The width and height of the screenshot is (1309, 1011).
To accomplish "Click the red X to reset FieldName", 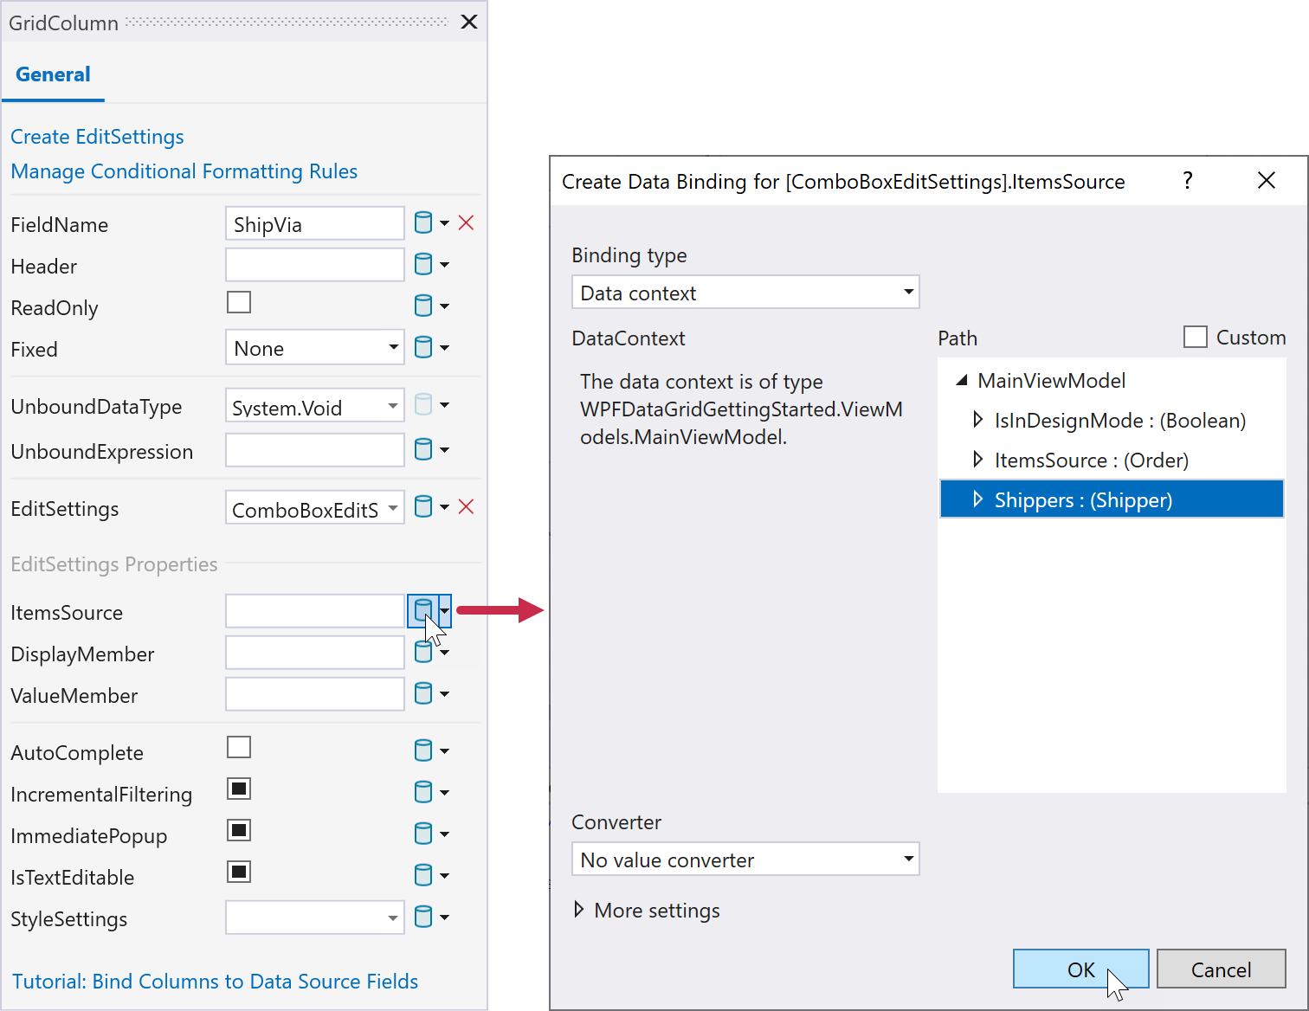I will tap(466, 223).
